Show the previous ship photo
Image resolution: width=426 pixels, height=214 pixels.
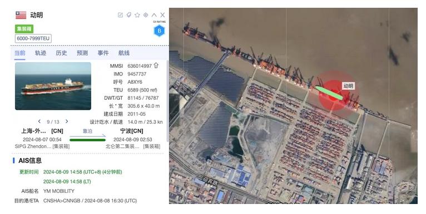tap(39, 121)
